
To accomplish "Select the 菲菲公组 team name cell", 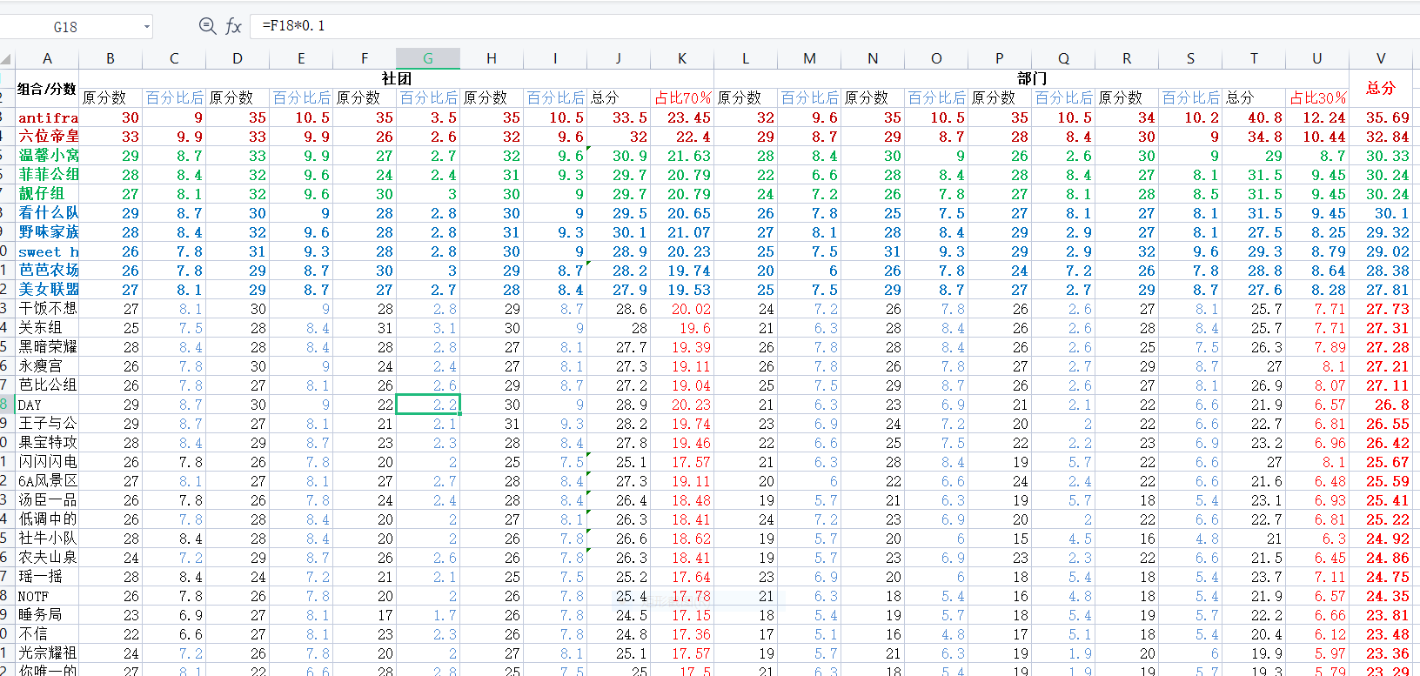I will pos(47,175).
